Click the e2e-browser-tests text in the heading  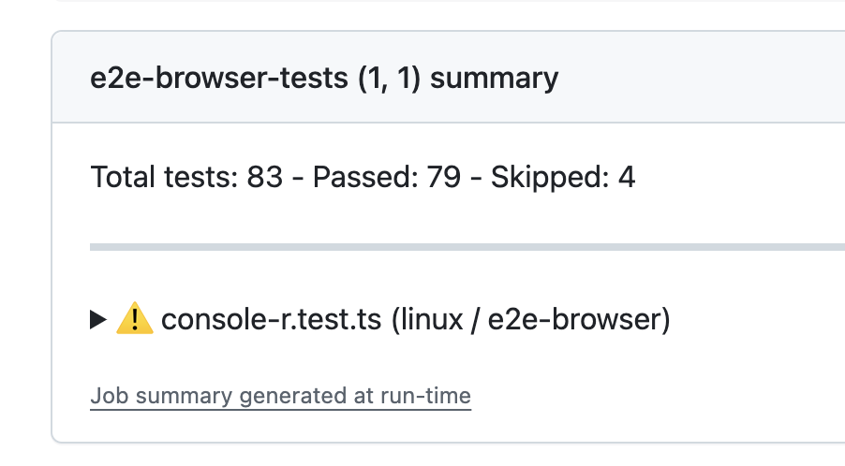coord(219,78)
